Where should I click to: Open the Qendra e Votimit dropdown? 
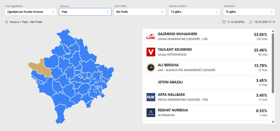click(x=194, y=12)
